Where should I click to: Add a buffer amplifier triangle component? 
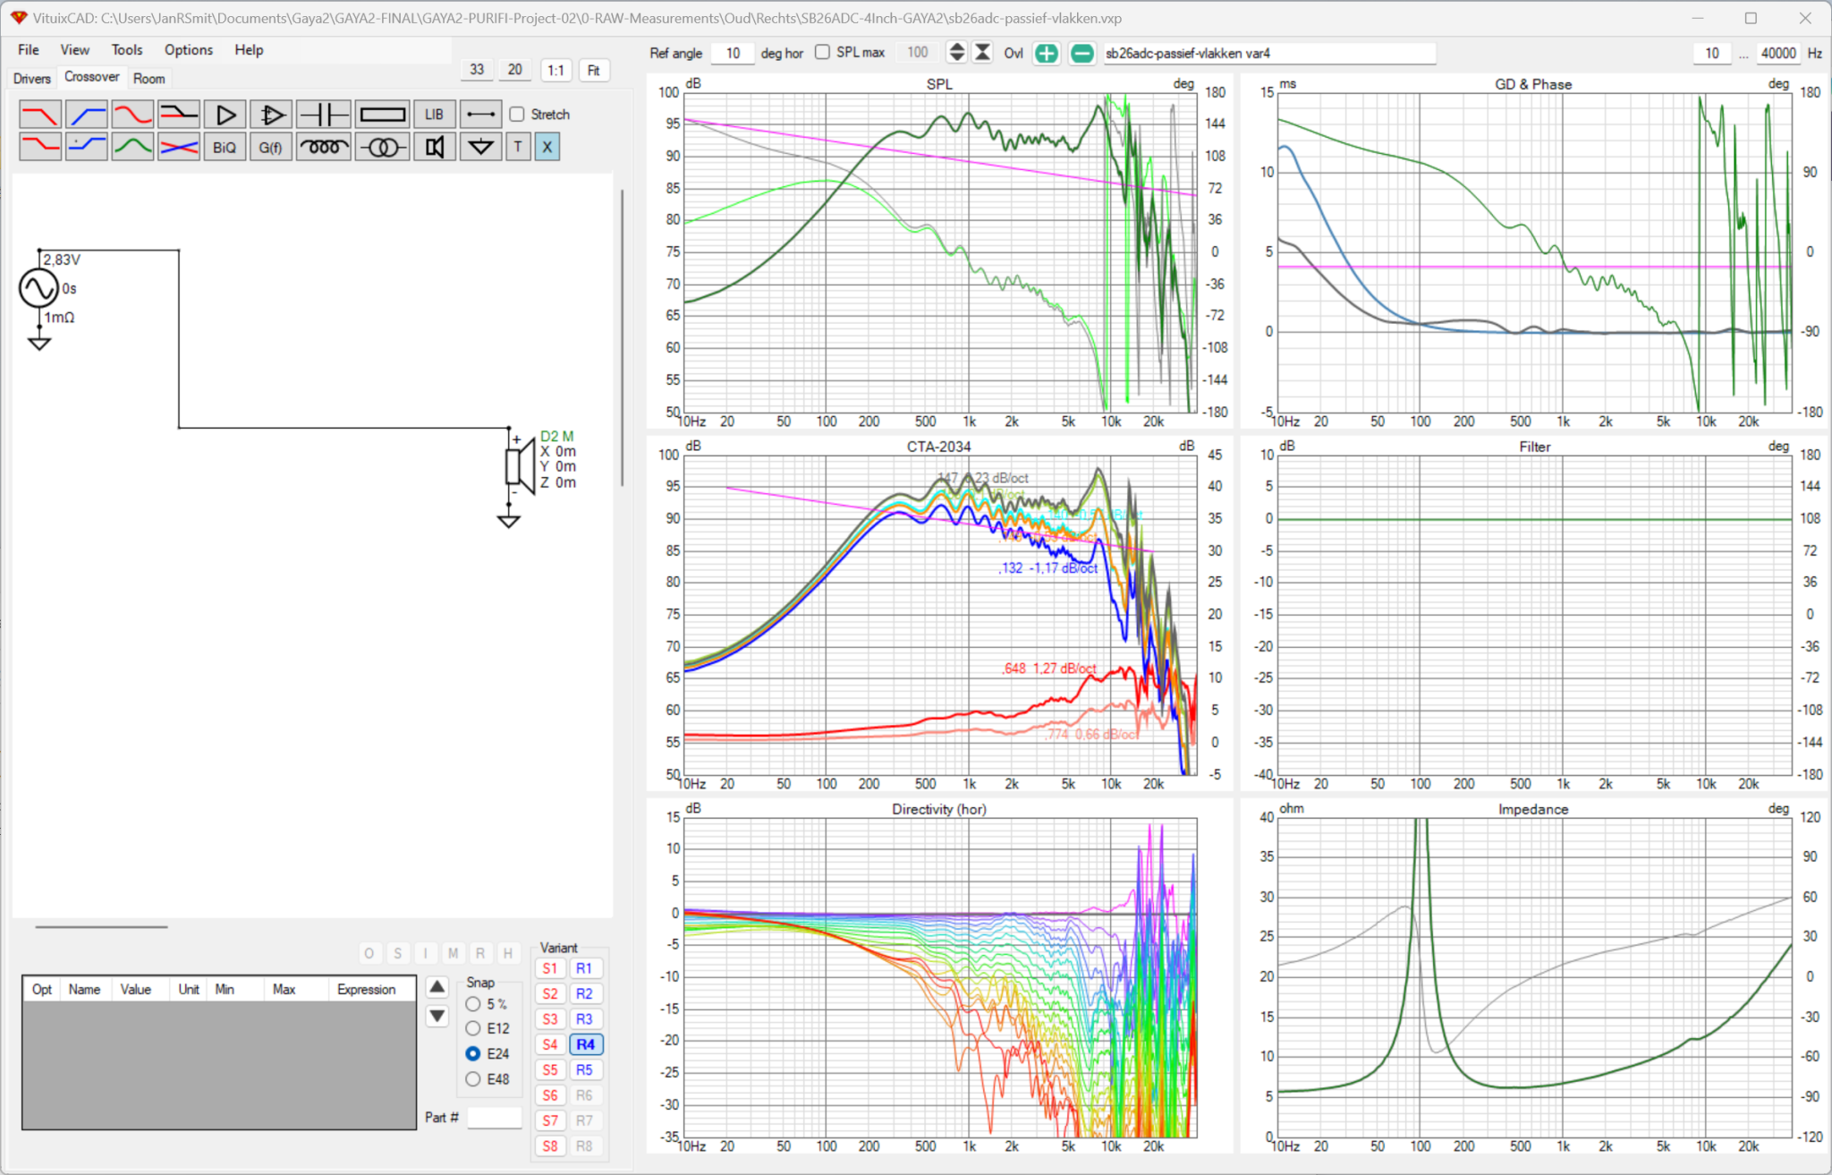pos(225,115)
